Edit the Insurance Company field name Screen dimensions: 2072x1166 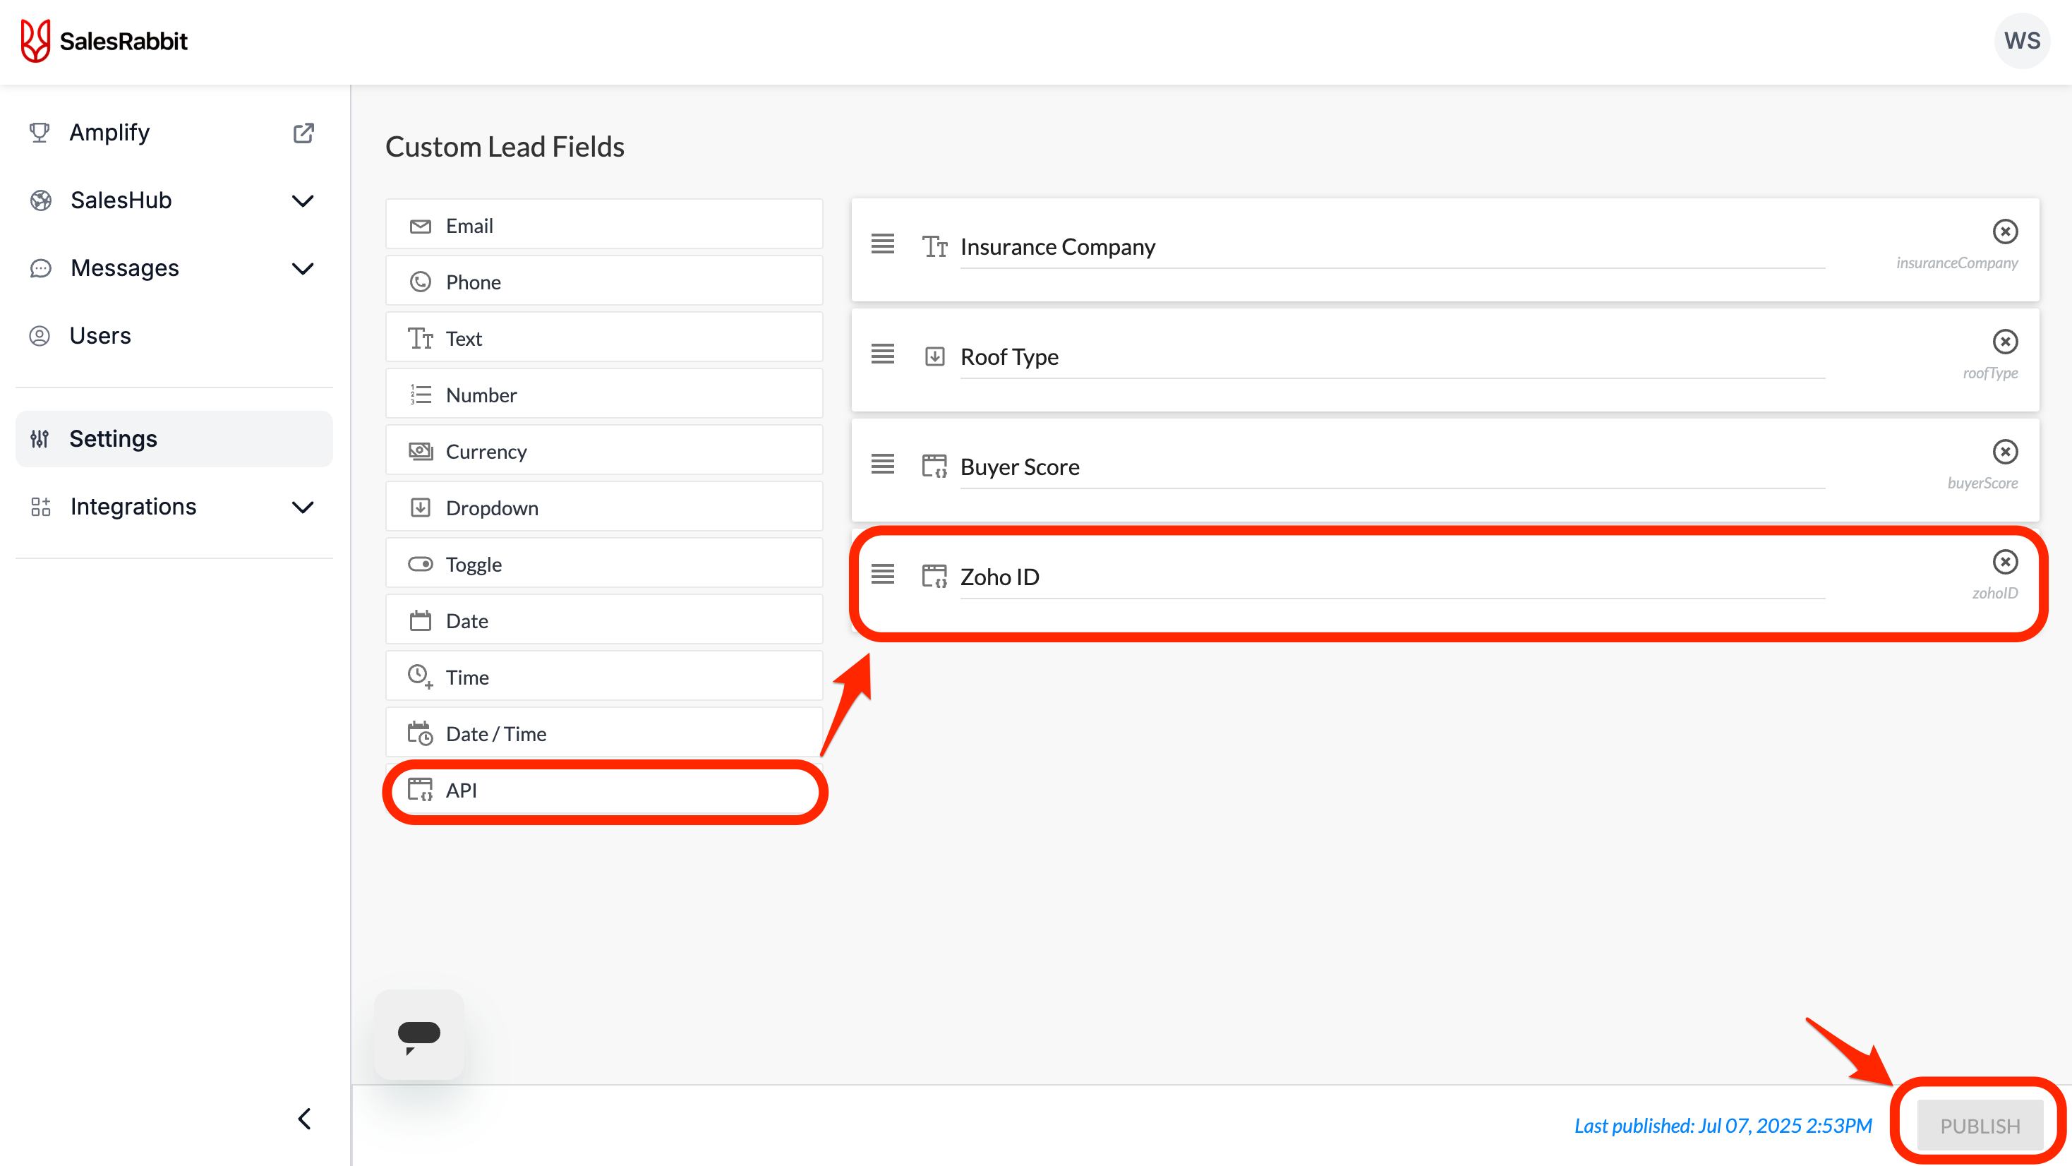pos(1392,247)
